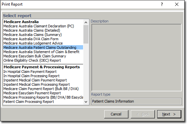The height and width of the screenshot is (124, 187).
Task: Close the Print Report dialog
Action: click(x=177, y=4)
